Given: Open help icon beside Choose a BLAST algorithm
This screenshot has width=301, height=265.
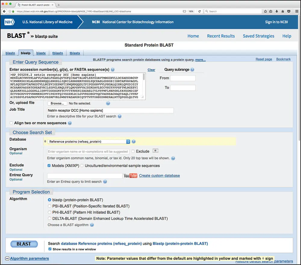Looking at the screenshot, I should pos(92,225).
